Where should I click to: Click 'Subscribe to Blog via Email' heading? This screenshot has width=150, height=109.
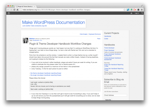pos(114,81)
